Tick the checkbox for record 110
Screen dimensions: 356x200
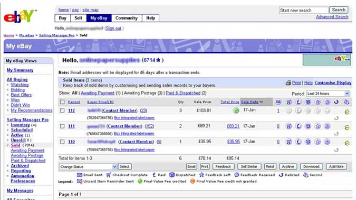(62, 142)
